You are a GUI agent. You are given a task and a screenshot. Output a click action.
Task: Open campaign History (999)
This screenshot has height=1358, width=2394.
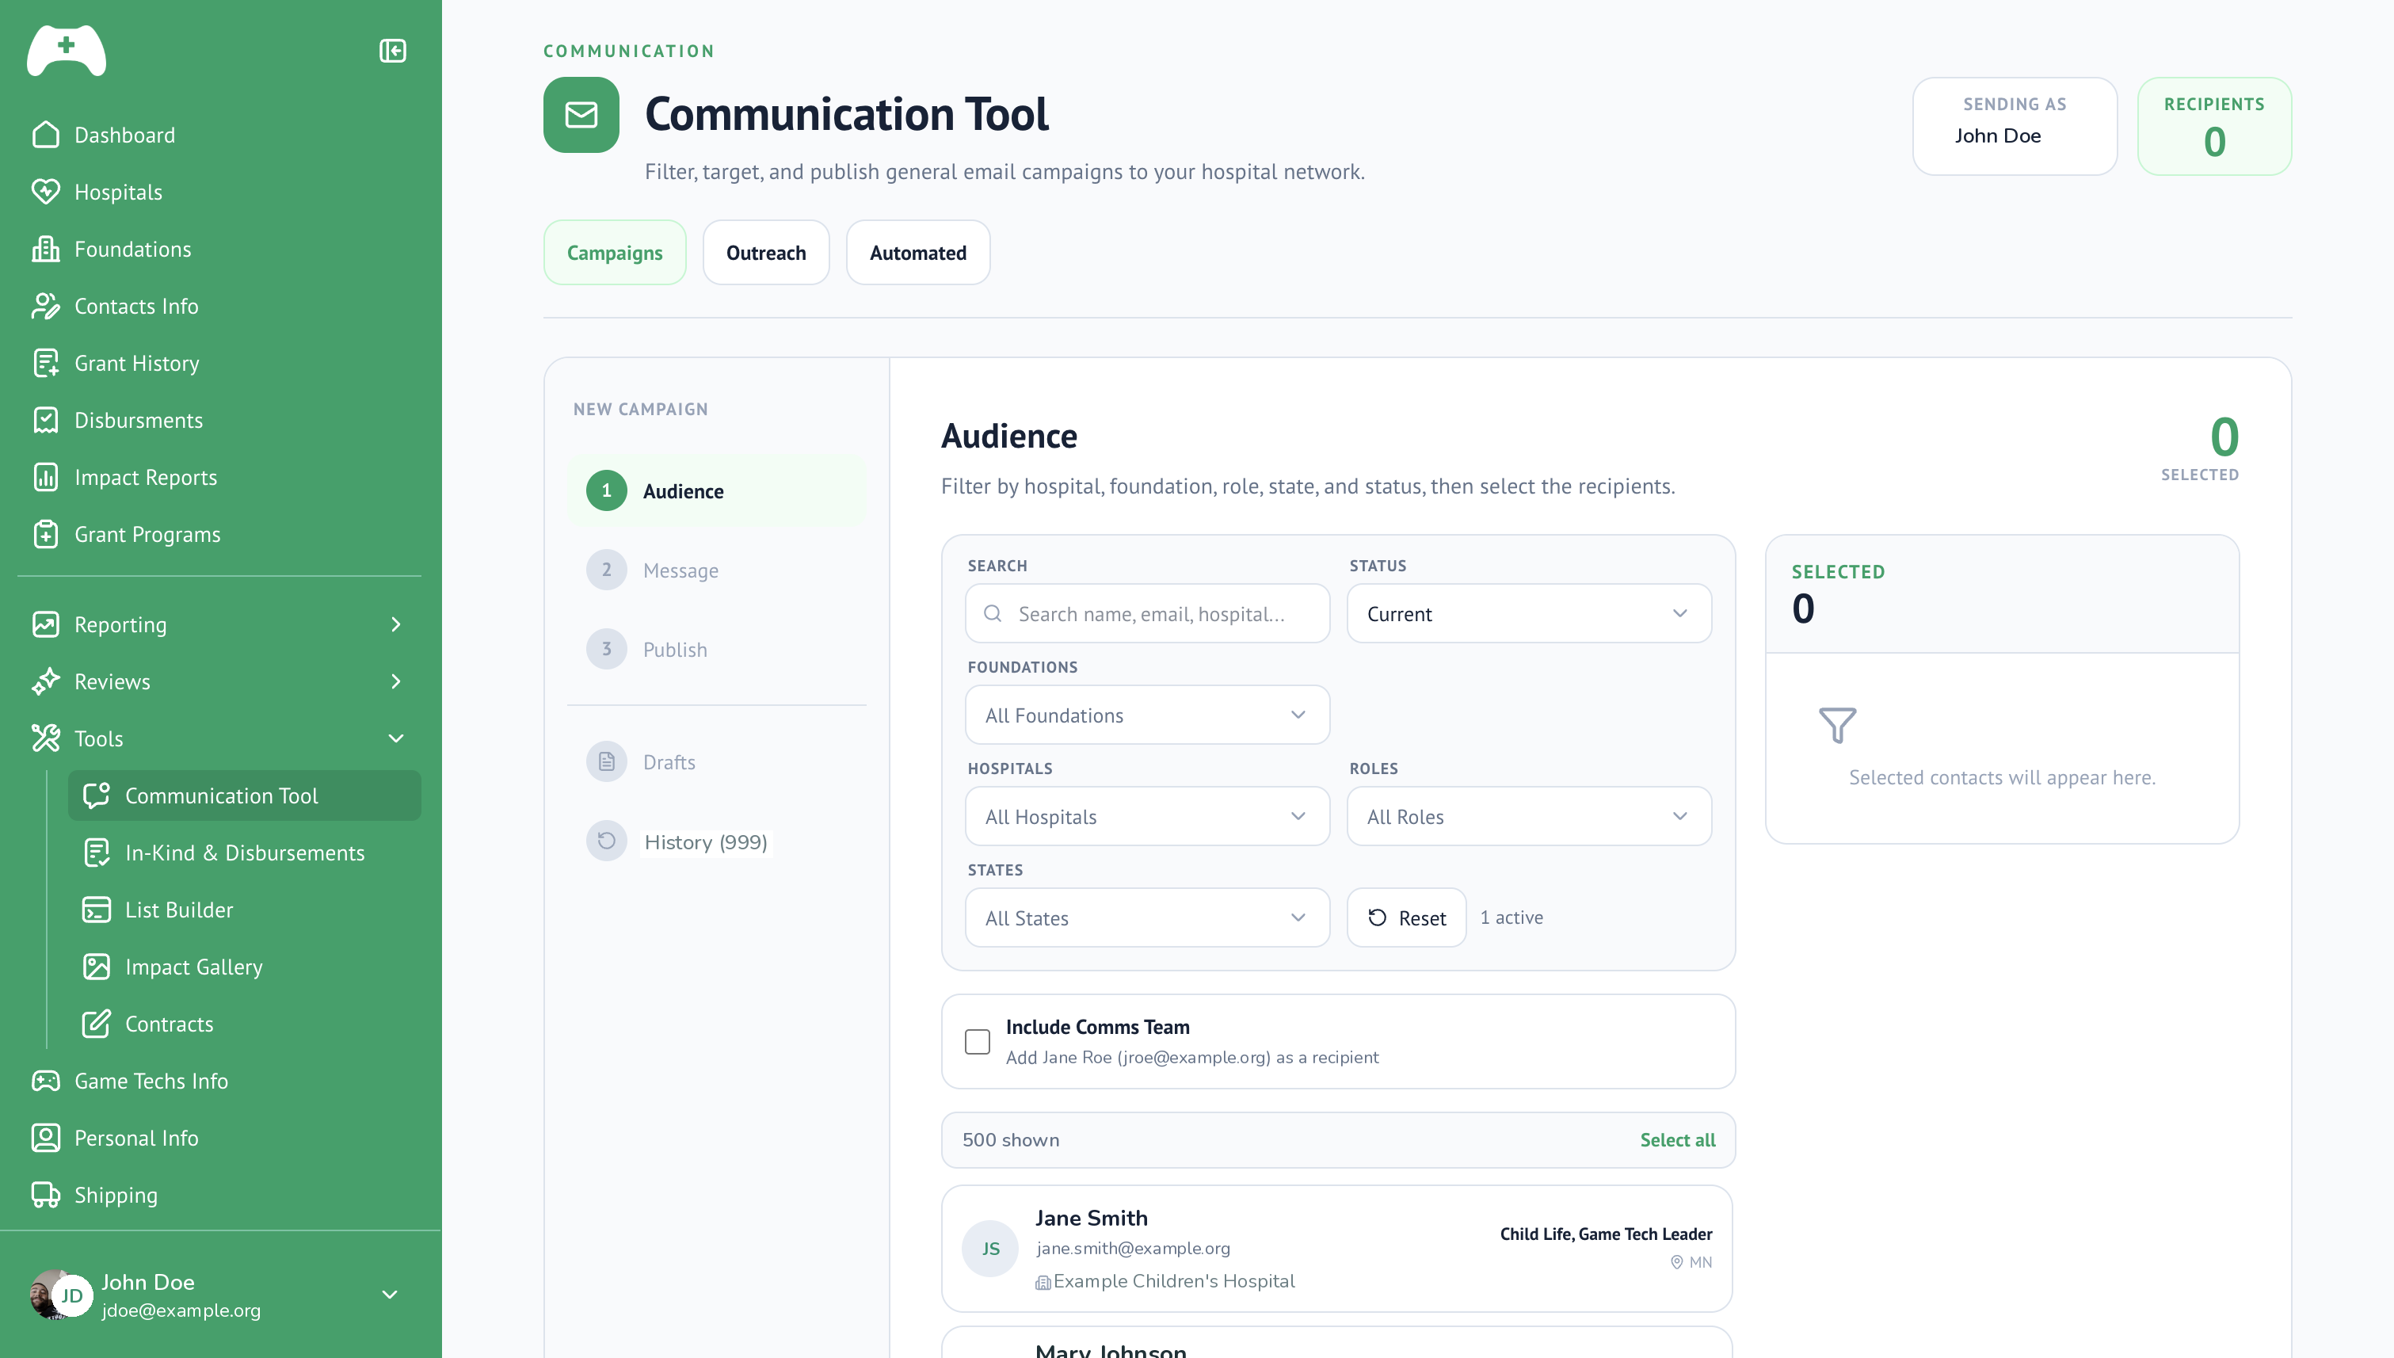716,841
